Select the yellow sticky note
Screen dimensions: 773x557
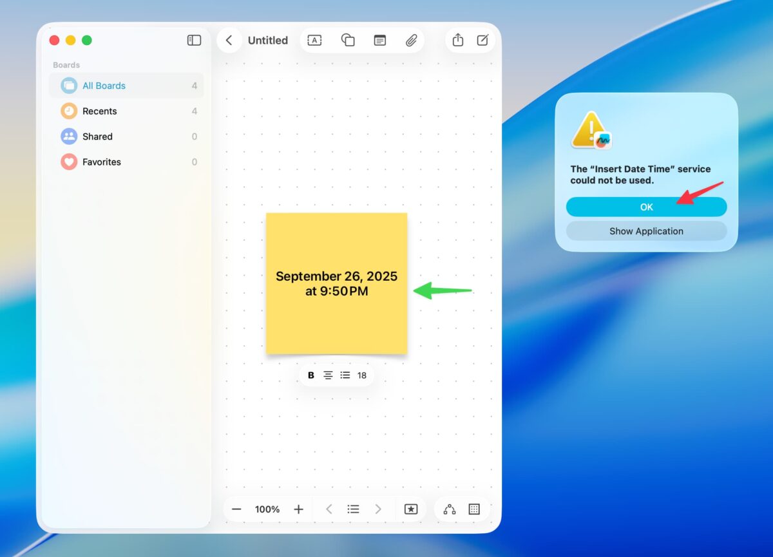point(336,283)
